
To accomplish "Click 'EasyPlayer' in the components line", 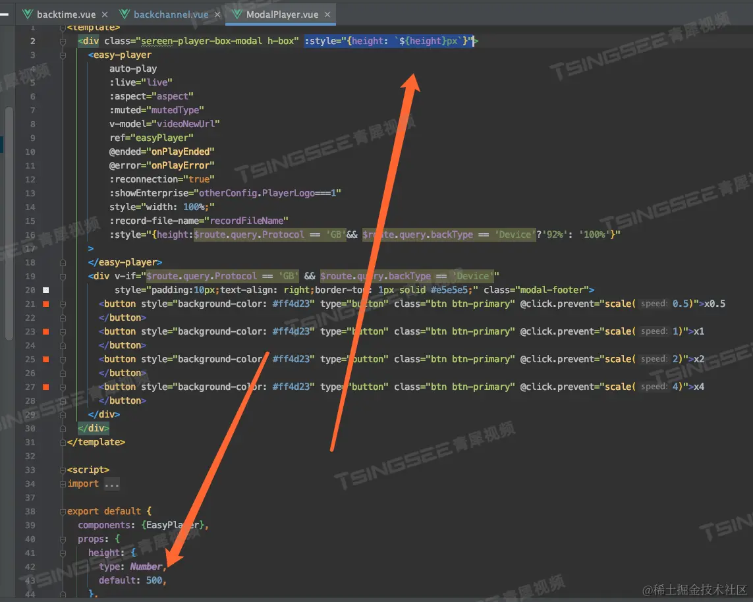I will [x=173, y=525].
